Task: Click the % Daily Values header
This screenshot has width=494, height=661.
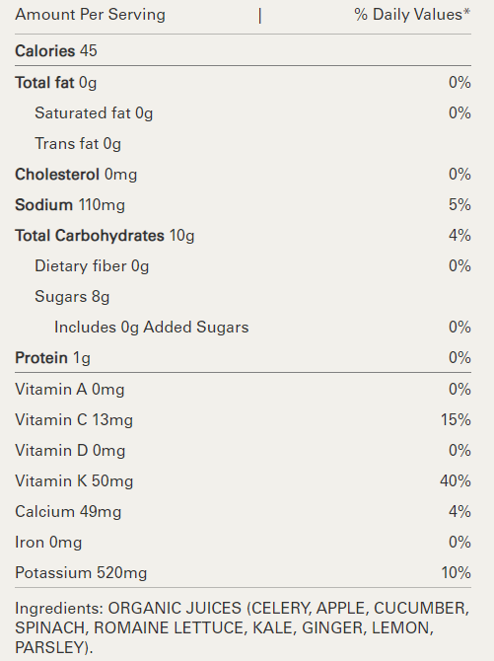Action: coord(412,15)
